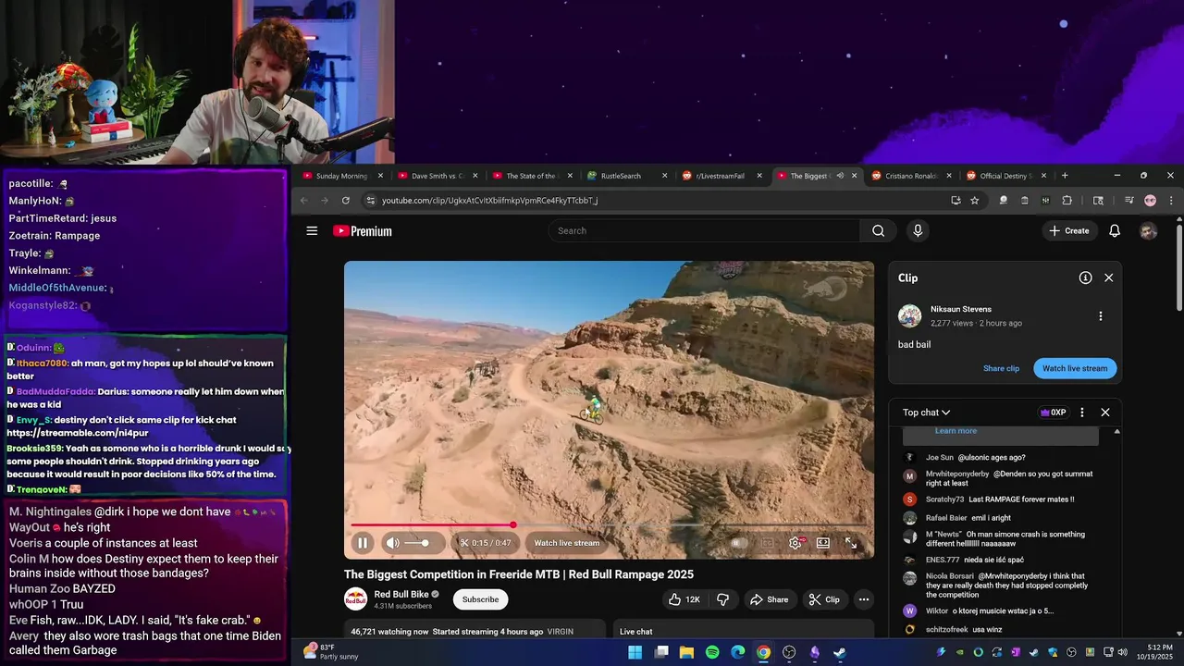Screen dimensions: 1184x666
Task: Enter fullscreen mode on the video
Action: coord(851,543)
